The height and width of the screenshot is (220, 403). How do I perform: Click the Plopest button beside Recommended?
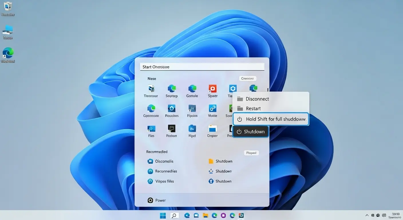click(x=251, y=153)
